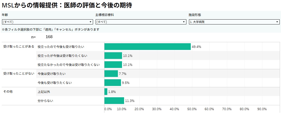Select the 7.7% bar for 今後は受け取りたい

coord(111,74)
